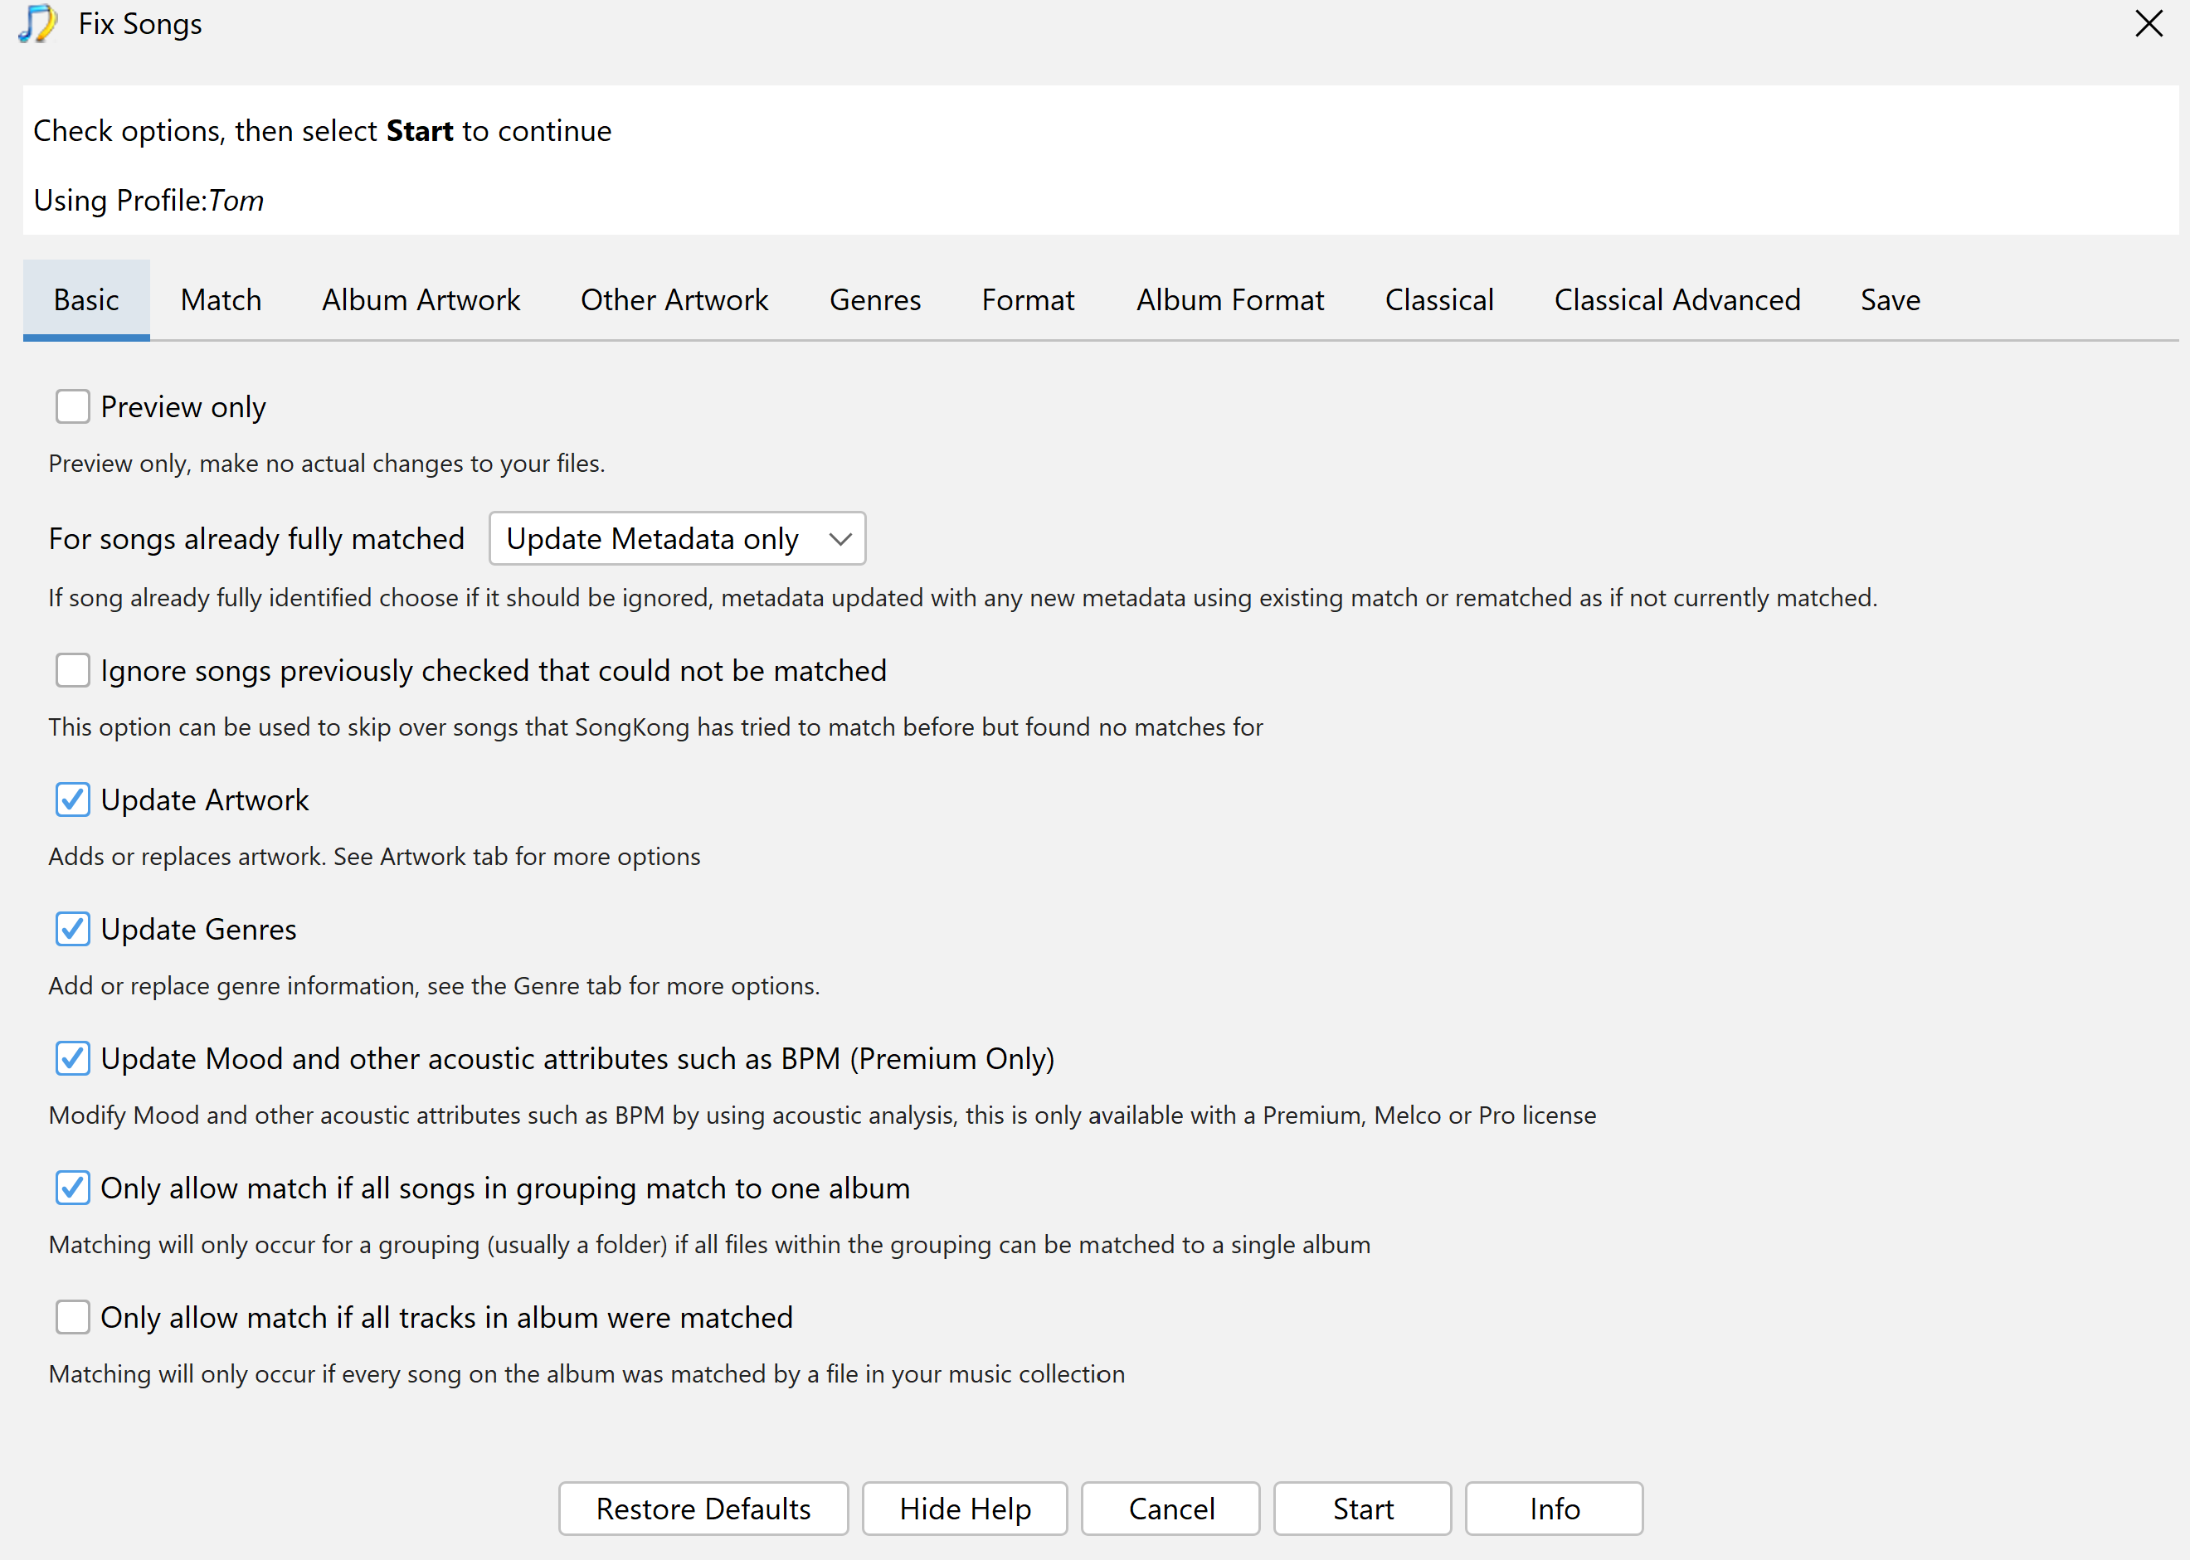
Task: Click the Restore Defaults button
Action: click(703, 1508)
